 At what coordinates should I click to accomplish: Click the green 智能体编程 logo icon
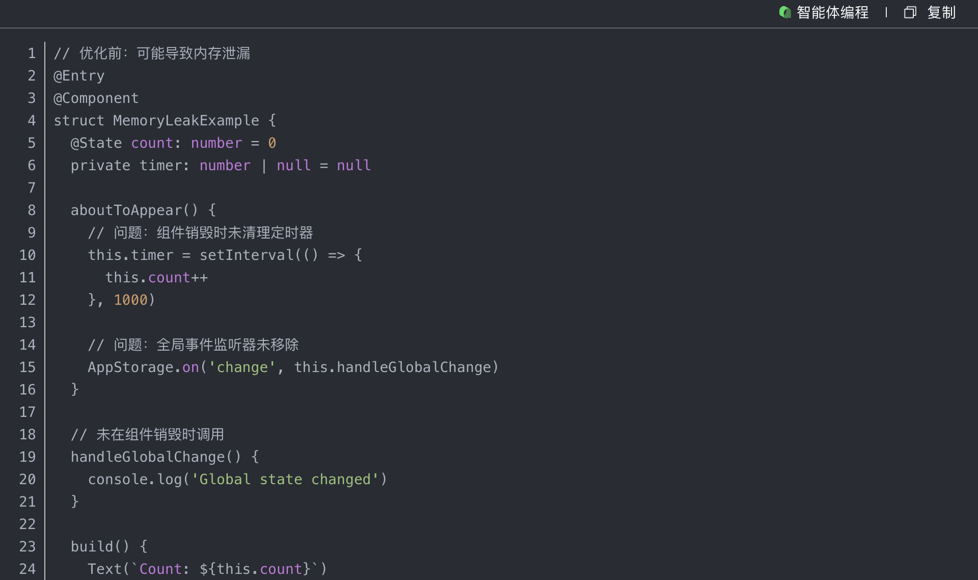coord(784,12)
